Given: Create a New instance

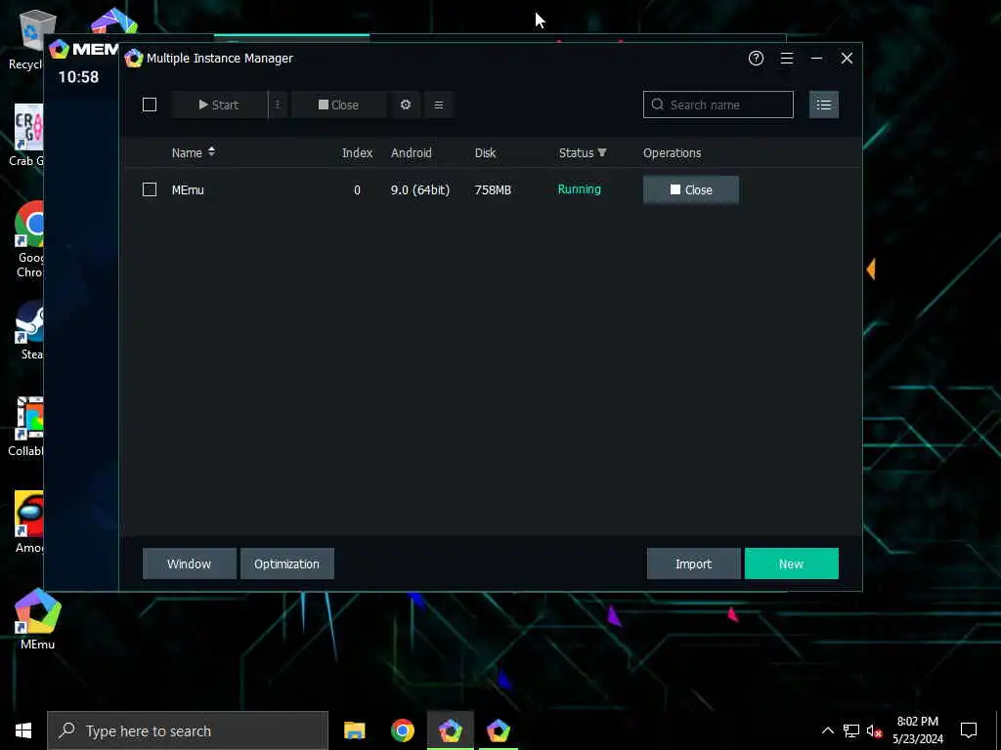Looking at the screenshot, I should coord(791,563).
